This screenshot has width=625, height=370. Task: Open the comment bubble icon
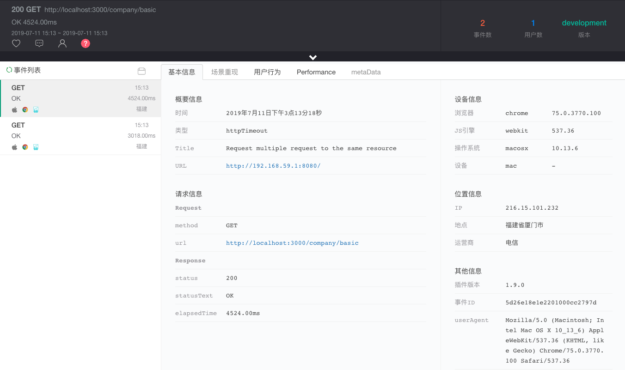39,43
